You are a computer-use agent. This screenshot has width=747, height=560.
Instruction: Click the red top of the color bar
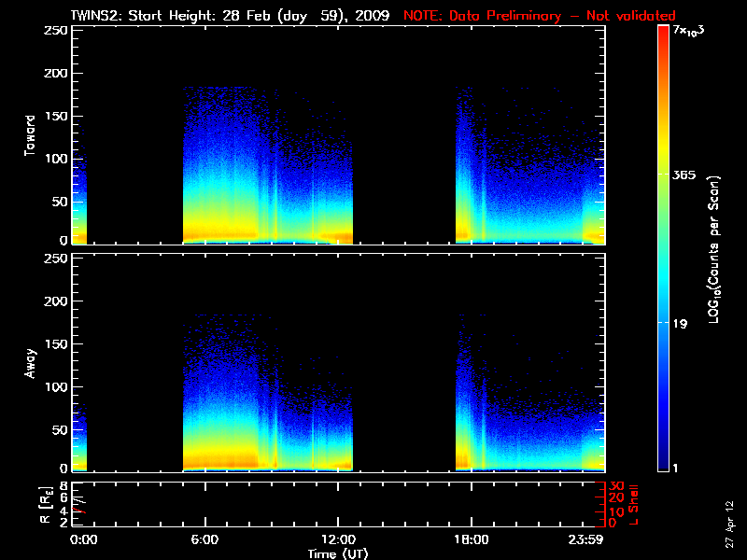663,32
